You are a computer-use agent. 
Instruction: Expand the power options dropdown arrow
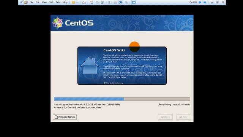click(x=77, y=2)
